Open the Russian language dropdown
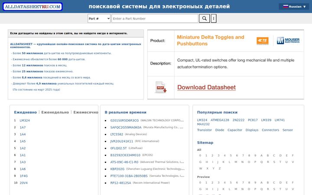312x195 pixels. (x=294, y=6)
